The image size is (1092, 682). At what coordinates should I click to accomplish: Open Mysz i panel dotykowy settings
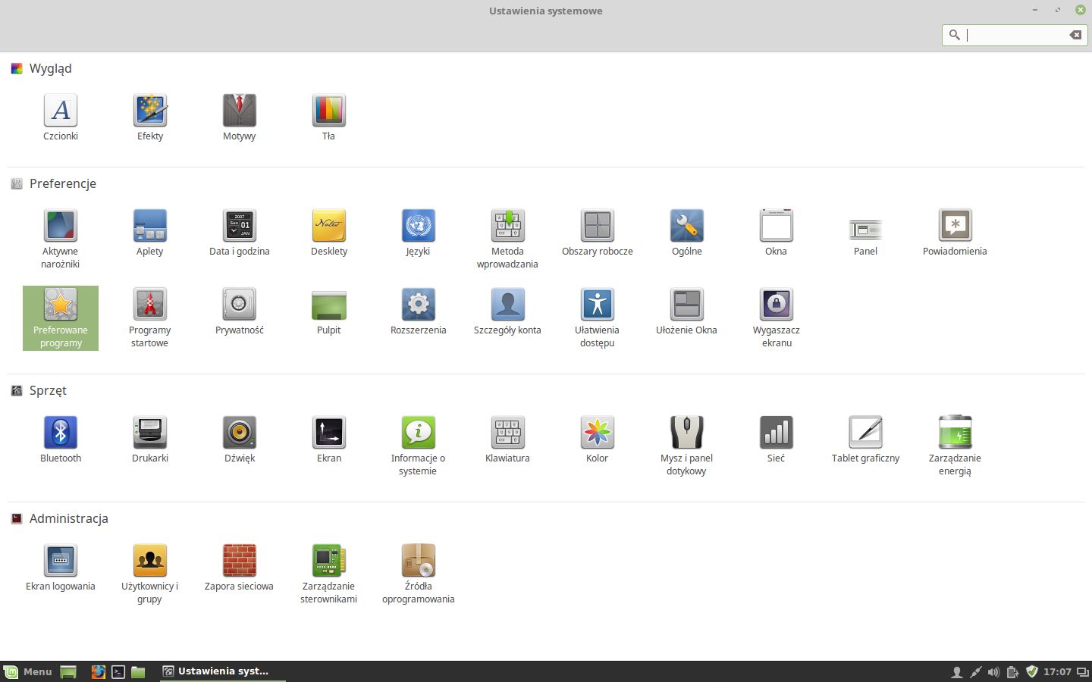tap(687, 446)
